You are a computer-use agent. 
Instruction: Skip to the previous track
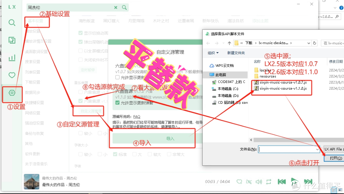[x=282, y=182]
